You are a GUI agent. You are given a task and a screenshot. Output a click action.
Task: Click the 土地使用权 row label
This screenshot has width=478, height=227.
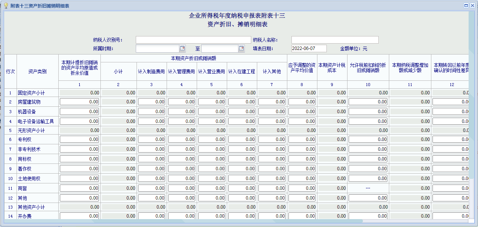click(29, 179)
